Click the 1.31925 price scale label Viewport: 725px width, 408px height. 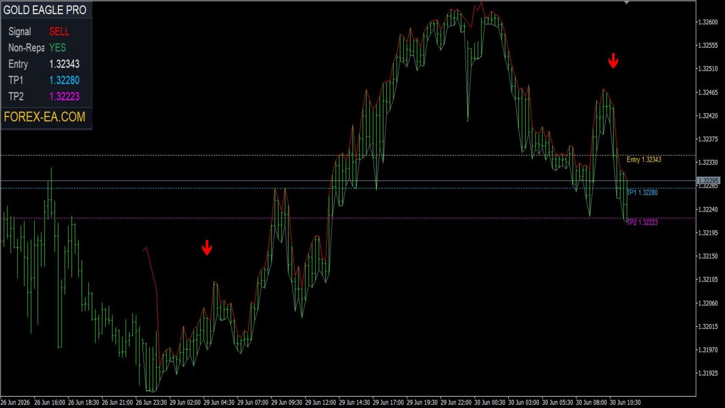(x=708, y=373)
